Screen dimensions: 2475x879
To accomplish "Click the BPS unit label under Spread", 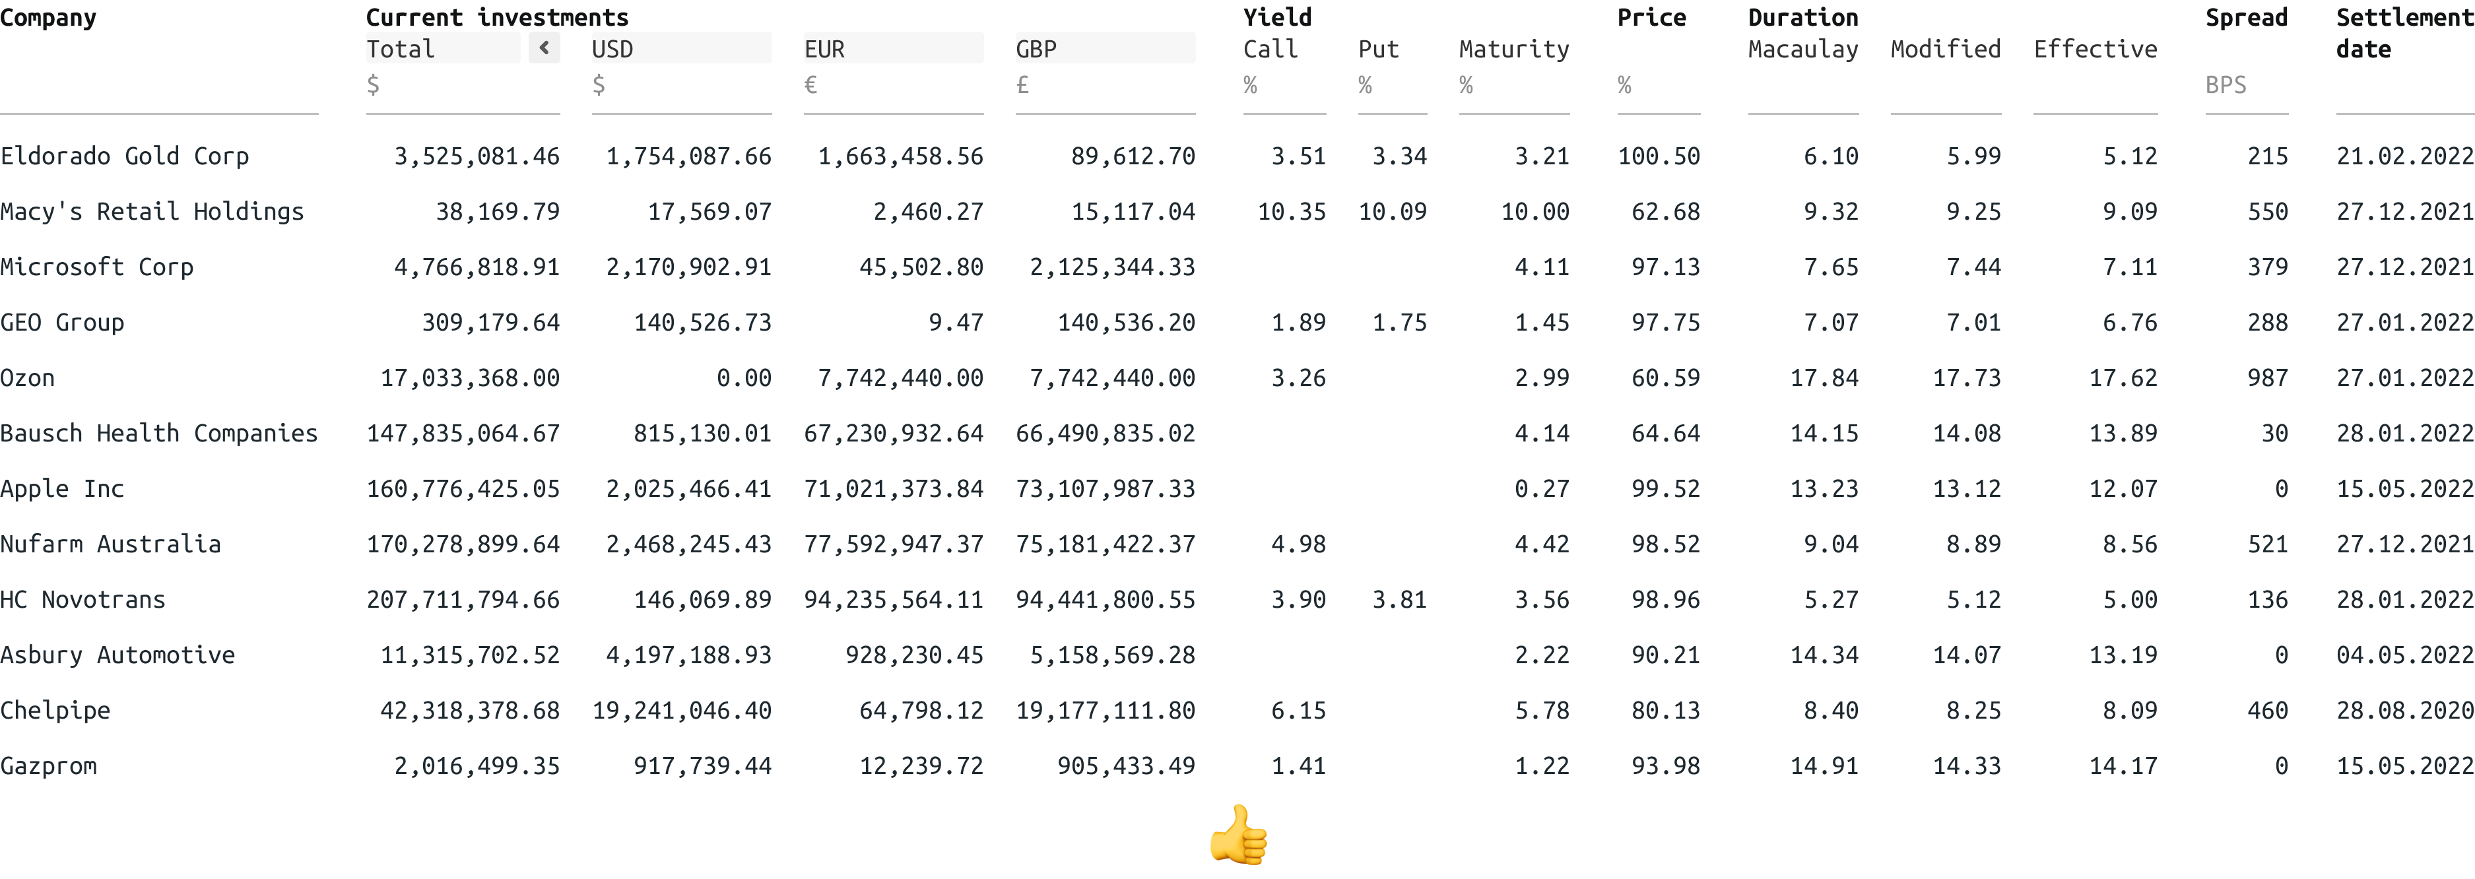I will point(2226,84).
